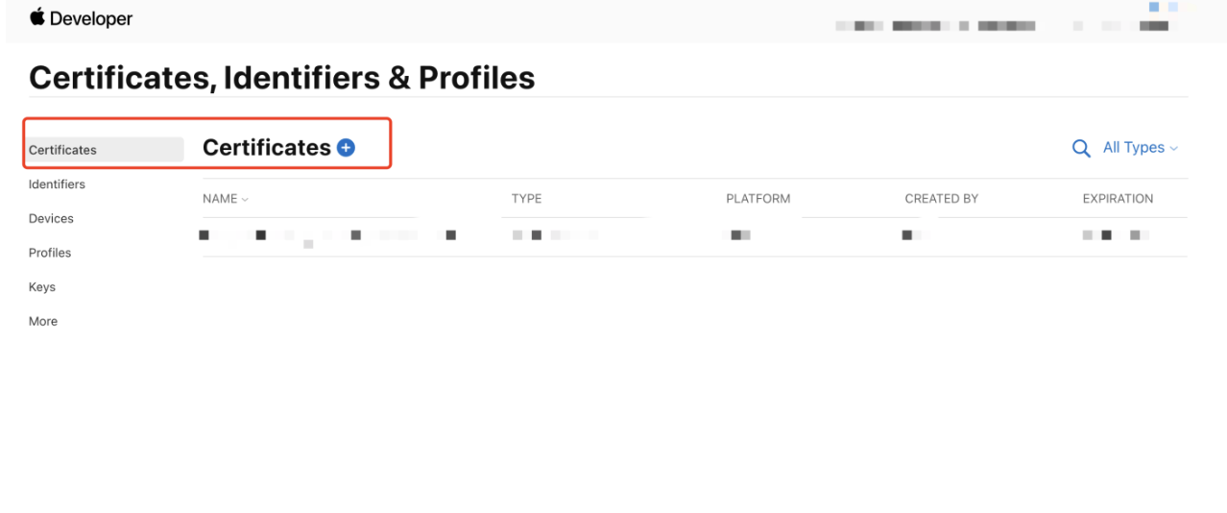Click the certificate row expiration cell
The image size is (1227, 513).
click(x=1116, y=235)
